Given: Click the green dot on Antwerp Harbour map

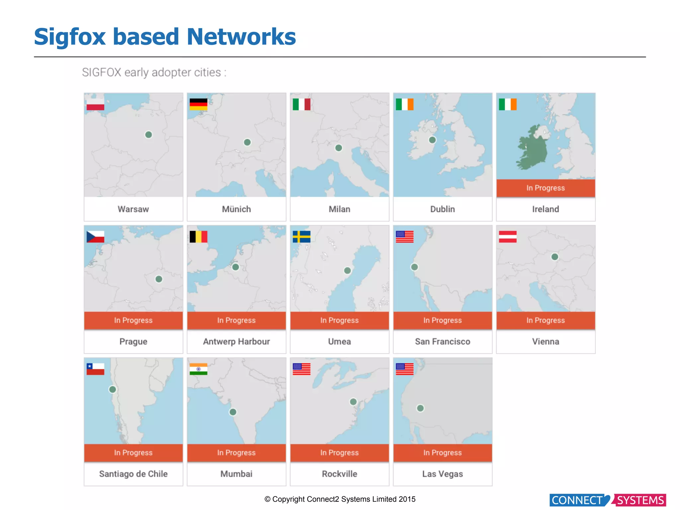Looking at the screenshot, I should (x=235, y=267).
